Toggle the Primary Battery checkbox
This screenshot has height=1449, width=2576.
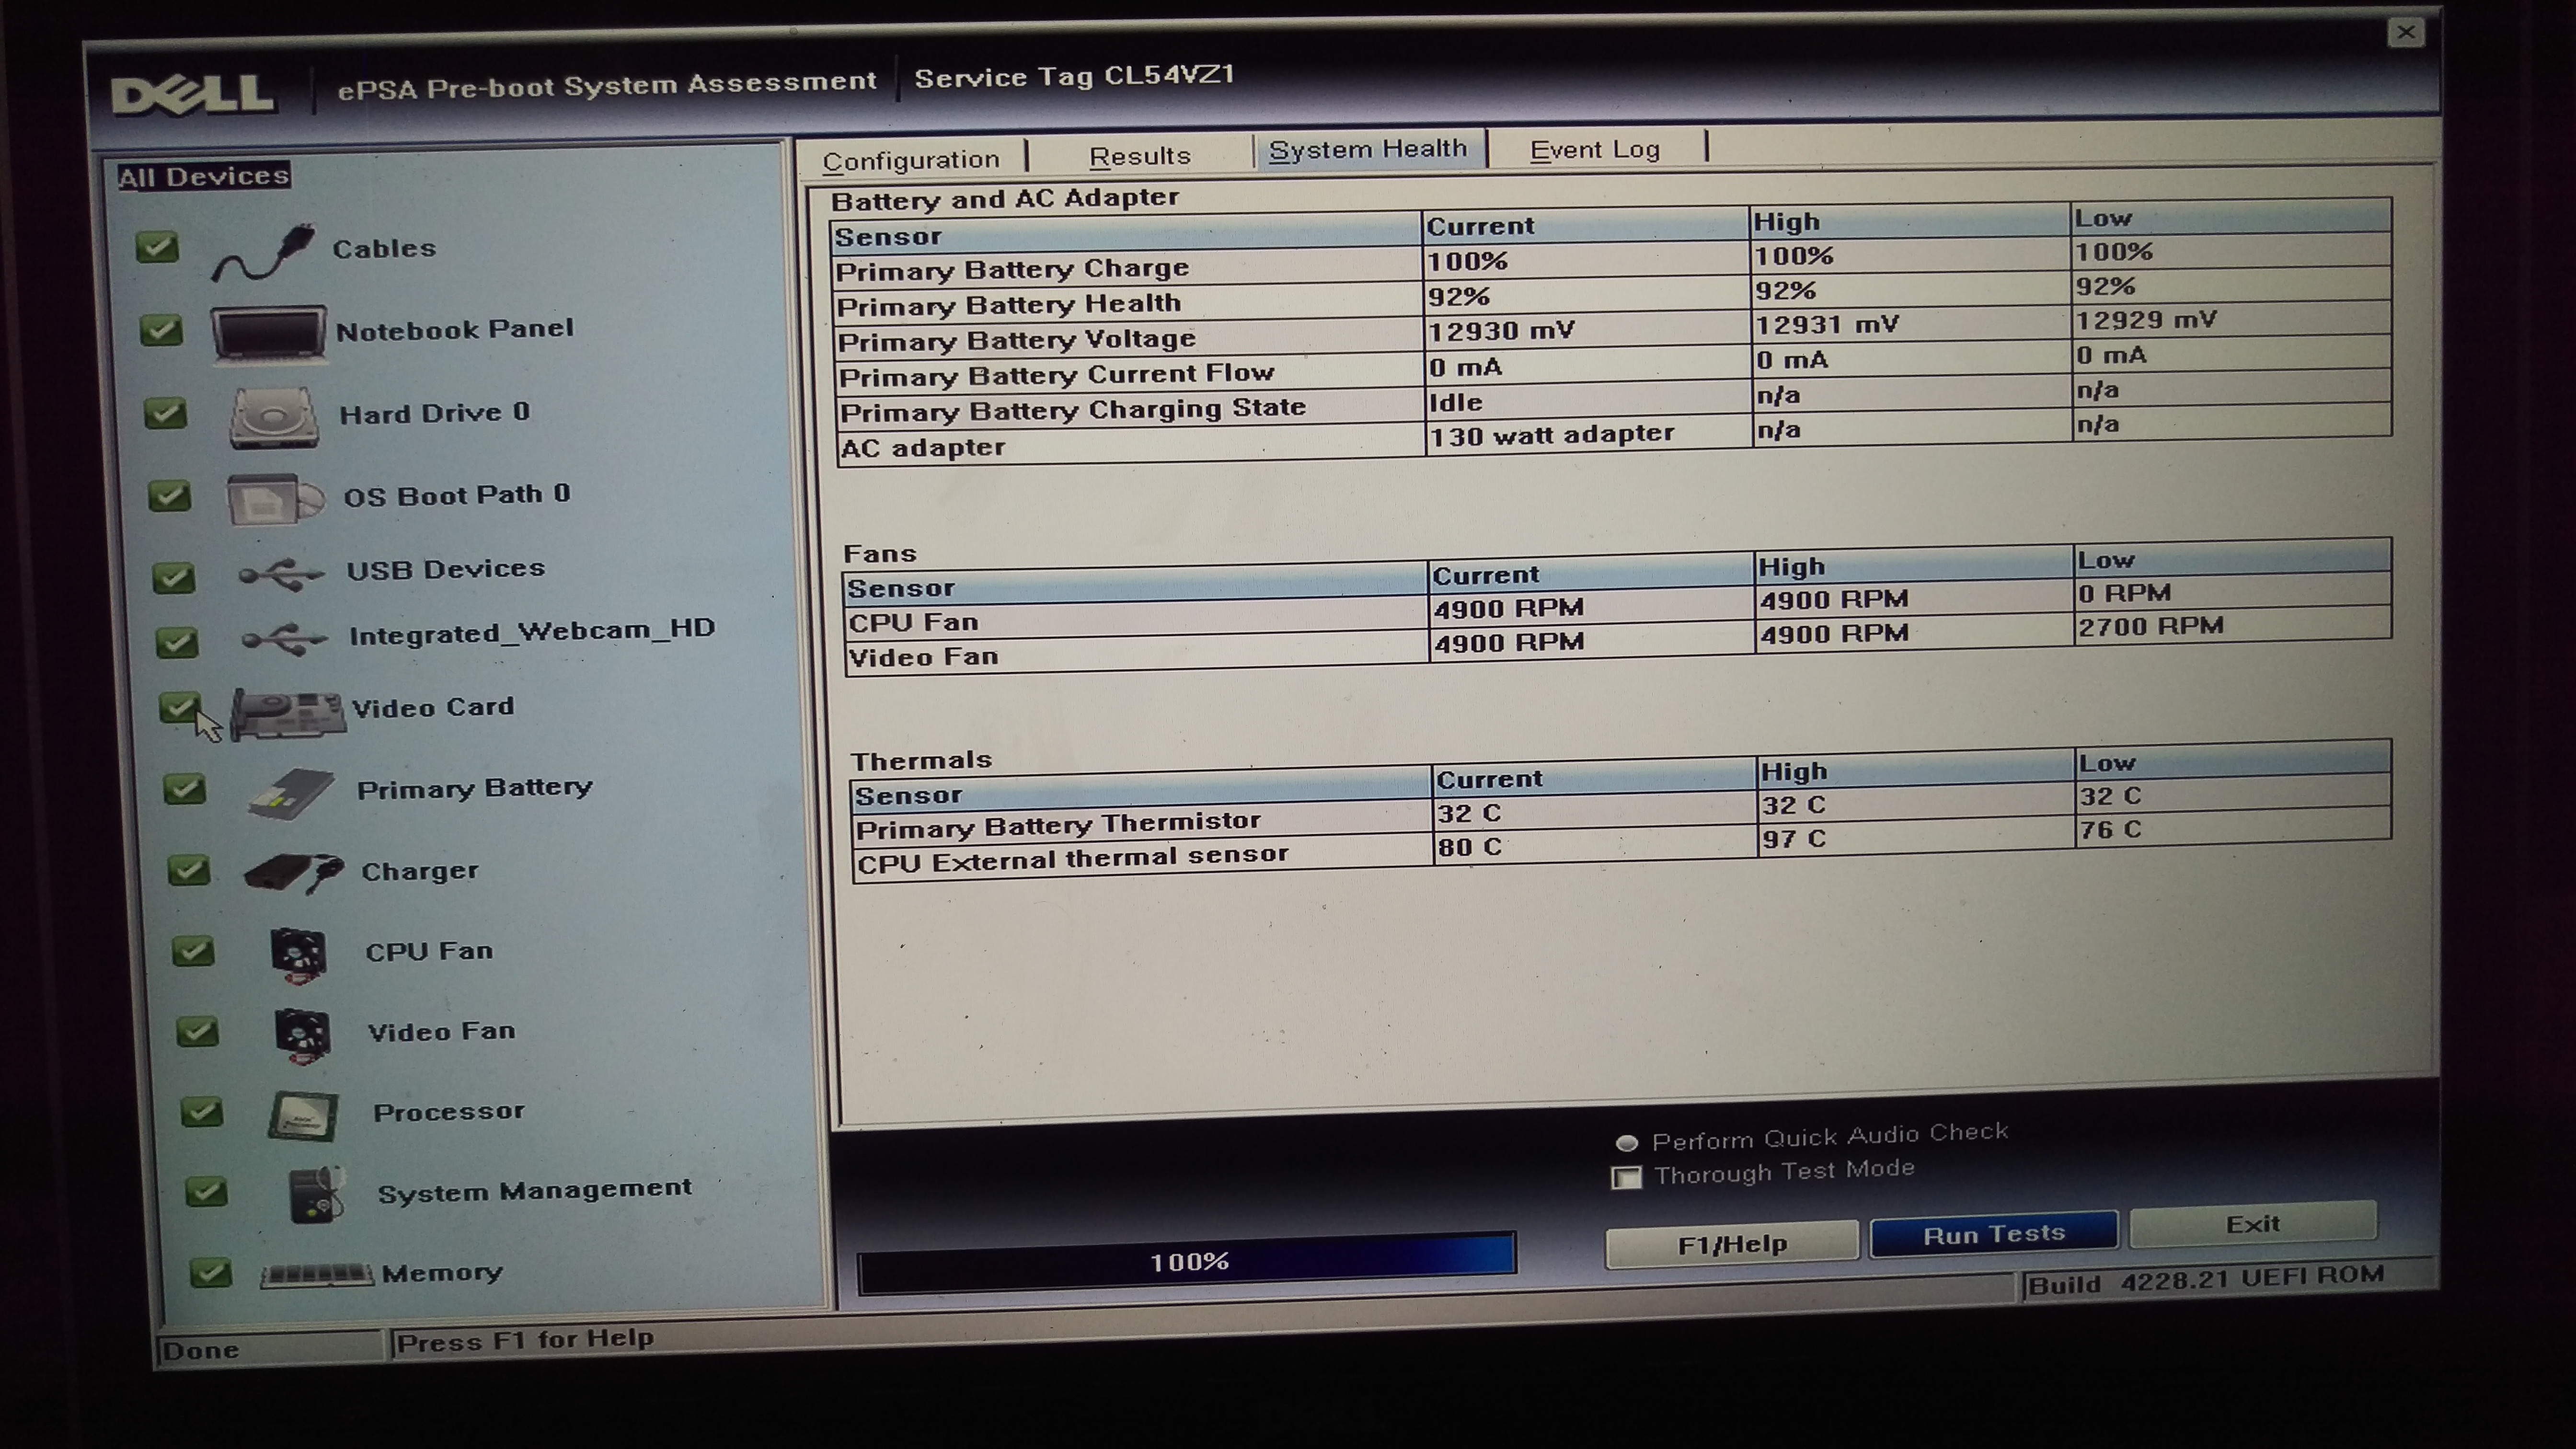point(185,789)
